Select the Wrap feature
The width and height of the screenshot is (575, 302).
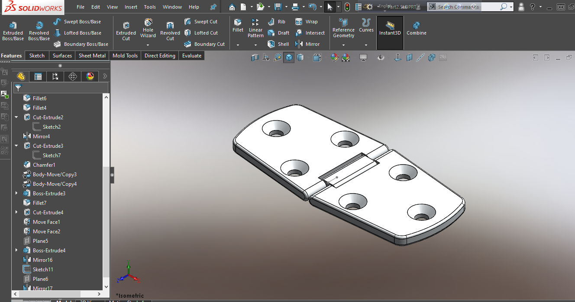[306, 22]
